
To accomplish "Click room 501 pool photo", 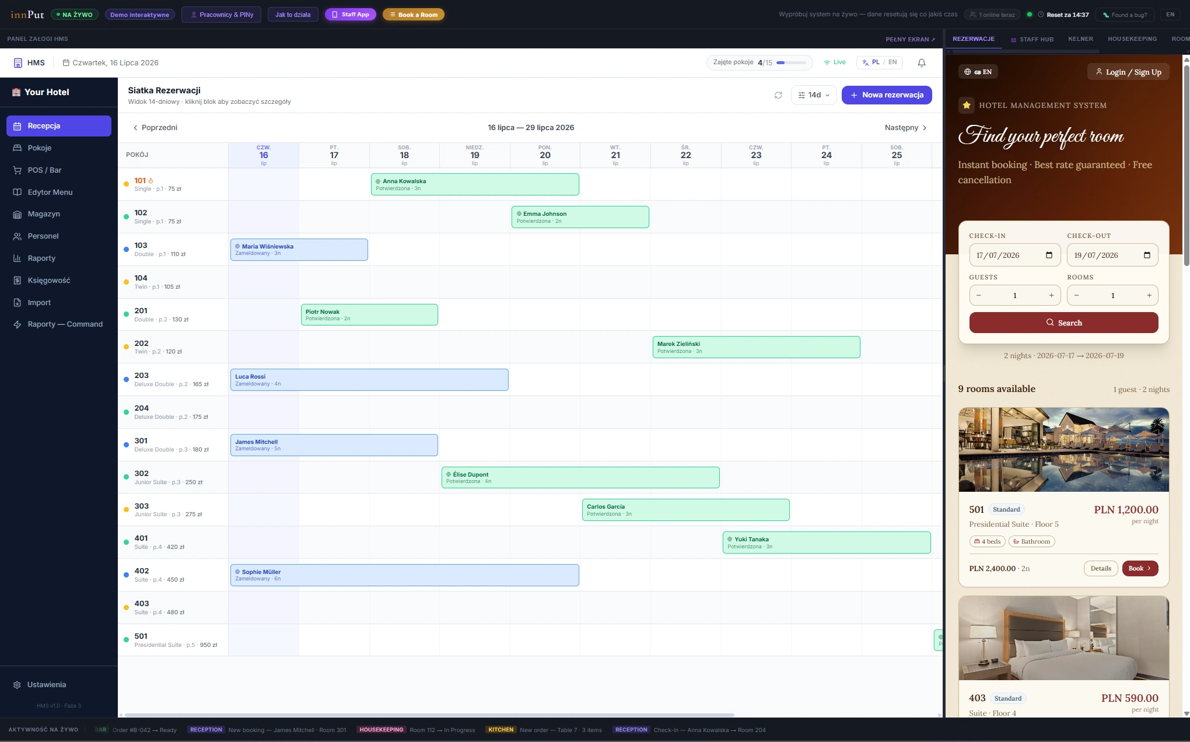I will (x=1063, y=450).
